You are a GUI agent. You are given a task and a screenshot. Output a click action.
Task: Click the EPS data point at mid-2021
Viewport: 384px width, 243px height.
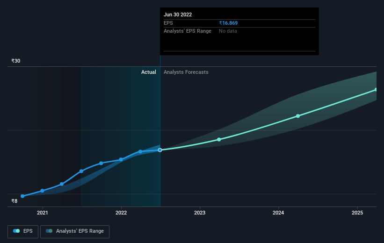81,171
